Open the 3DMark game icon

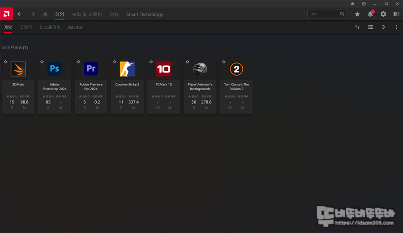18,69
